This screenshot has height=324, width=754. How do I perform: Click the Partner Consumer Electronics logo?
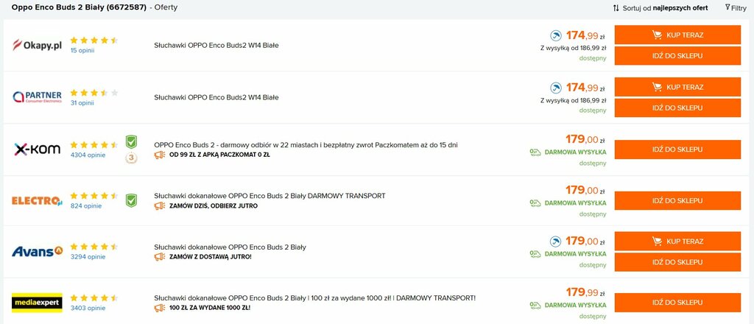point(37,97)
